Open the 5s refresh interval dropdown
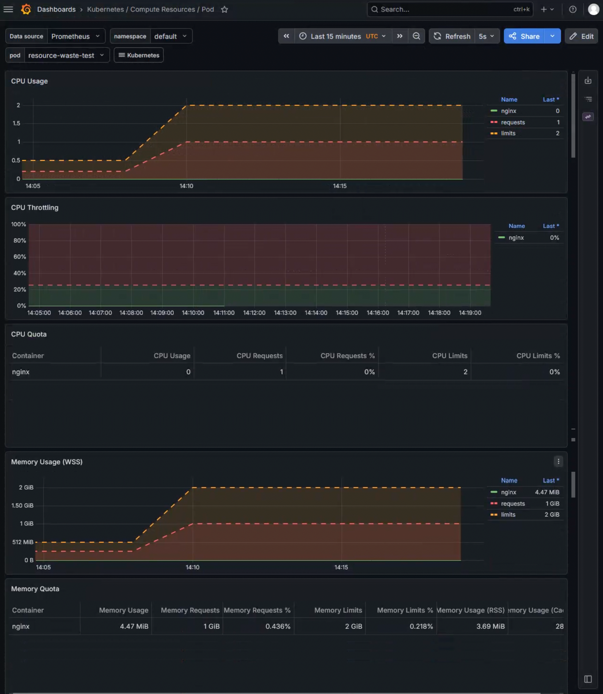This screenshot has height=694, width=603. coord(487,36)
